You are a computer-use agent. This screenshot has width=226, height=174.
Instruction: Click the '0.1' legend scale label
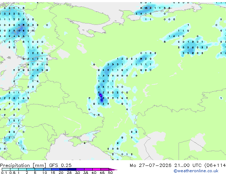(4, 173)
